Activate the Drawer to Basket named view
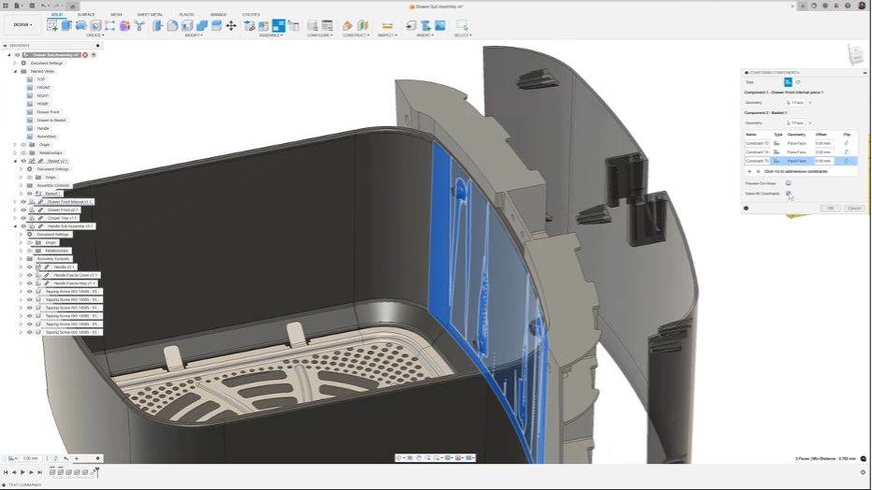 [51, 120]
